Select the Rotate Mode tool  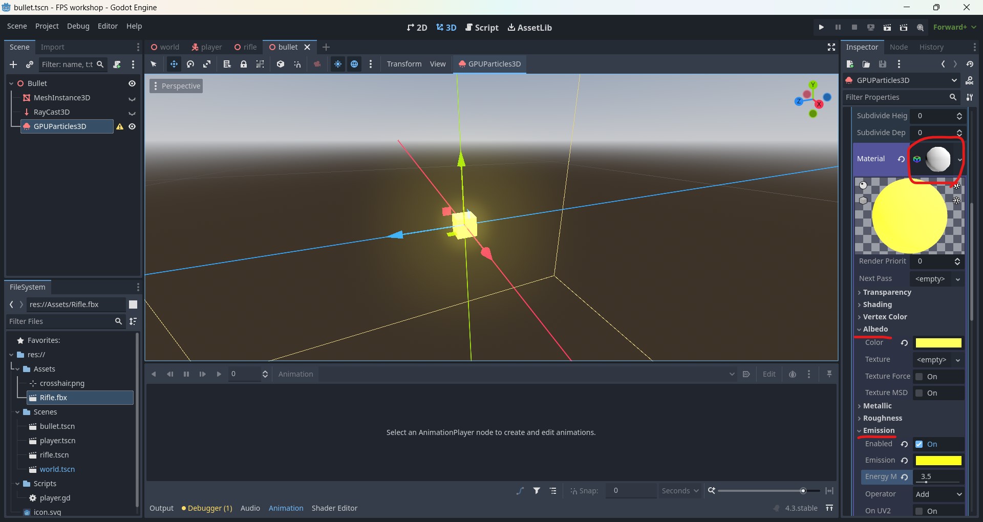(x=190, y=64)
